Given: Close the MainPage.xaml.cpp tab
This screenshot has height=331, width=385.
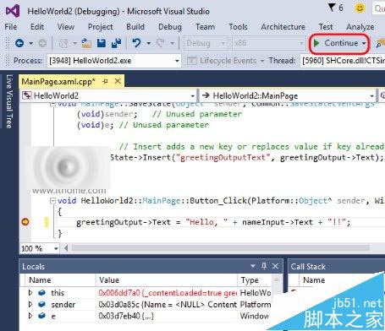Looking at the screenshot, I should tap(118, 81).
